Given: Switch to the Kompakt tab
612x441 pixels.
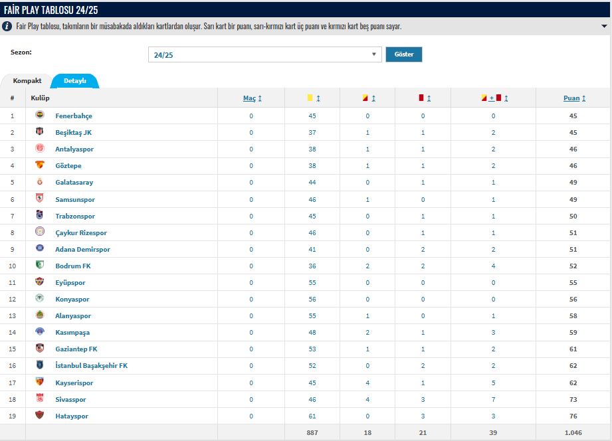Looking at the screenshot, I should [x=27, y=81].
